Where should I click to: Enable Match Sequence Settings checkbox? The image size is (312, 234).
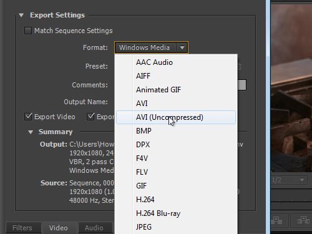28,31
